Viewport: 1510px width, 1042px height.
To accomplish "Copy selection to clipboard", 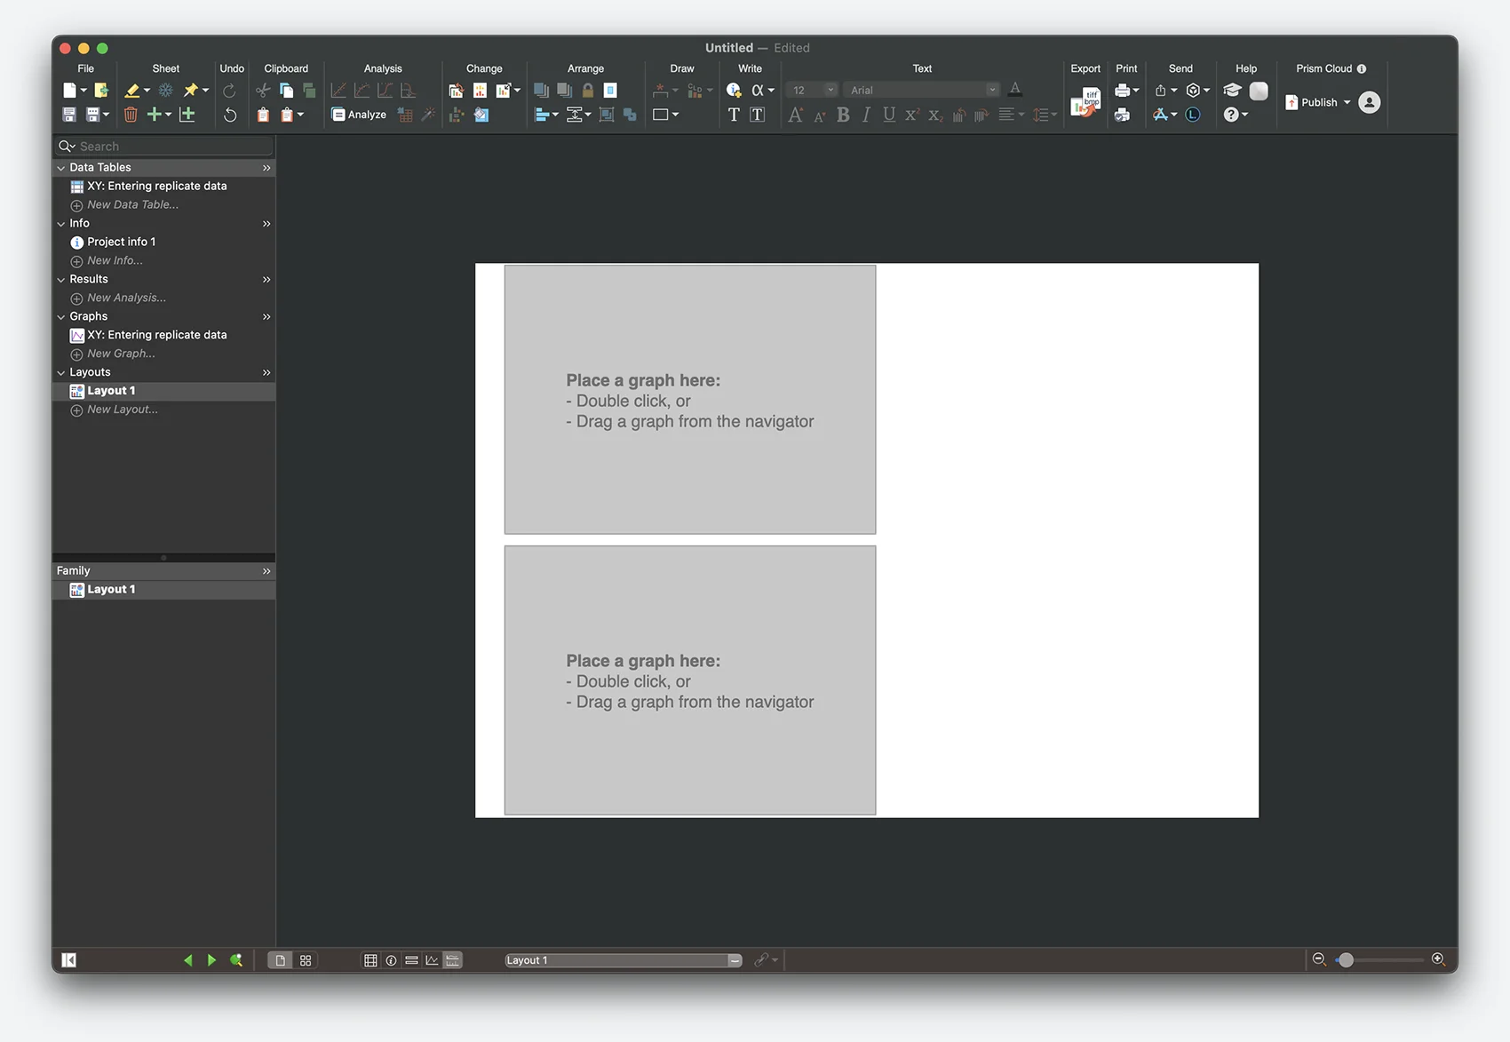I will coord(286,90).
